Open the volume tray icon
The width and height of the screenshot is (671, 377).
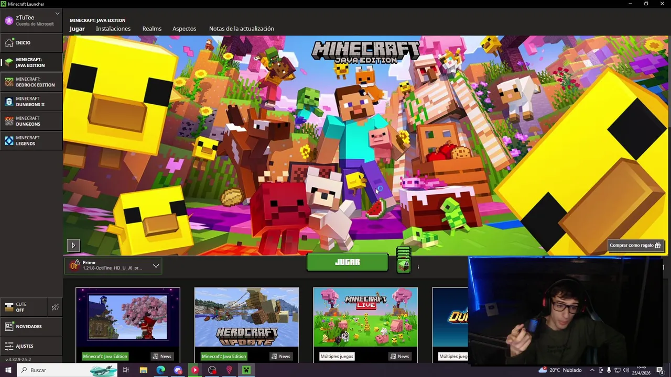pos(625,370)
